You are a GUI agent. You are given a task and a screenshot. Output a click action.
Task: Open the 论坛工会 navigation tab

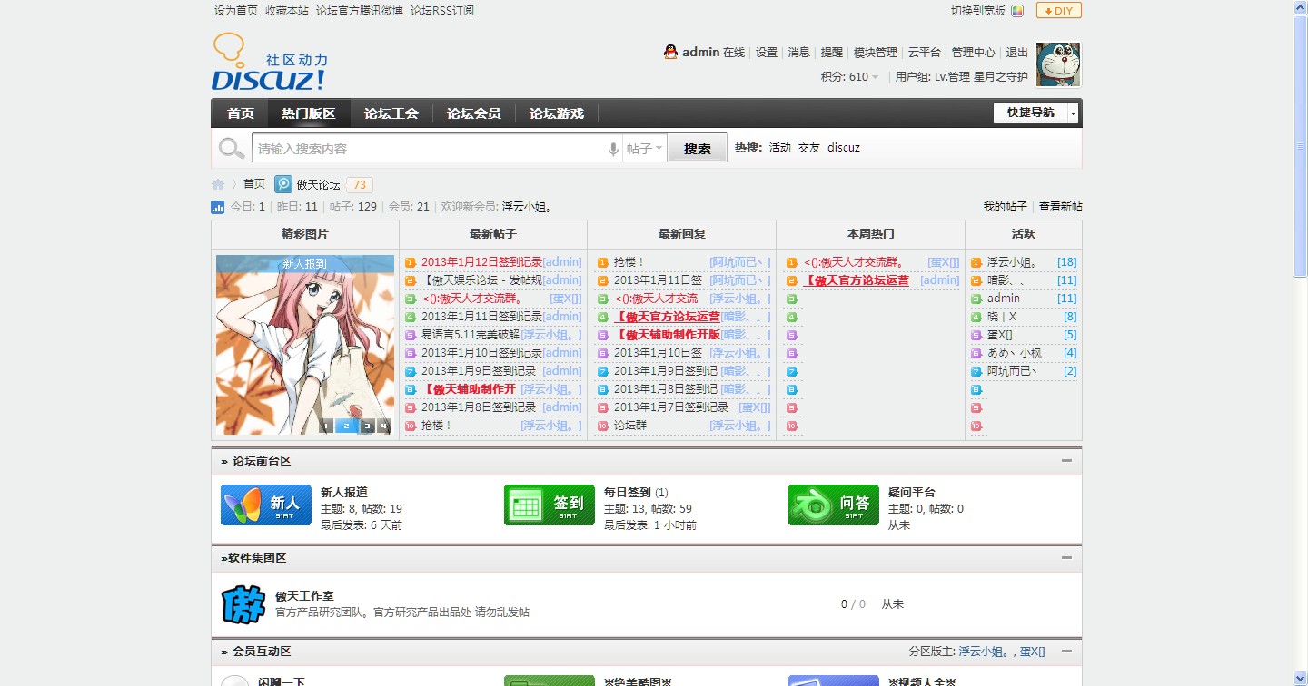coord(391,113)
